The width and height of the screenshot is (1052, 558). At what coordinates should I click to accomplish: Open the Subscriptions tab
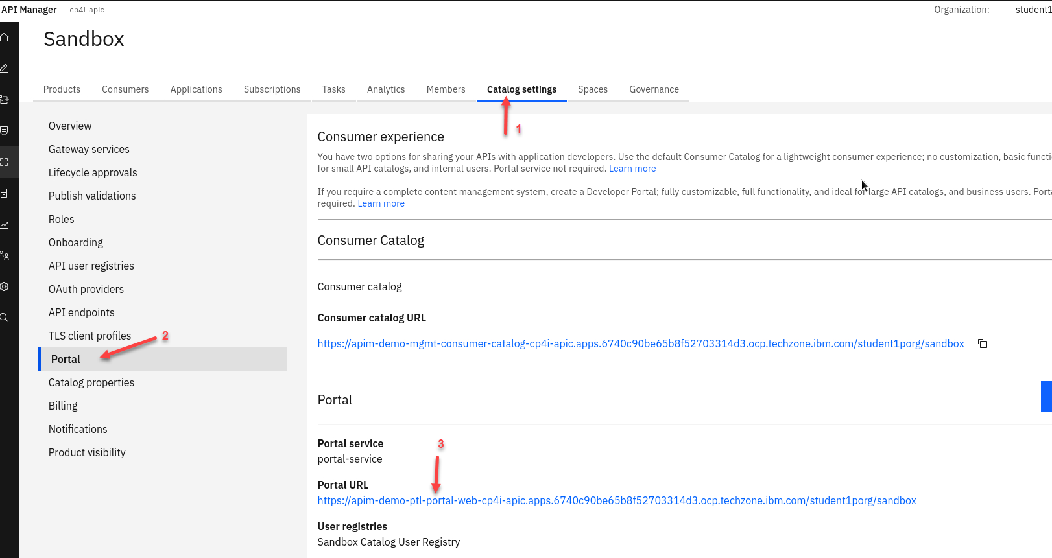(272, 89)
